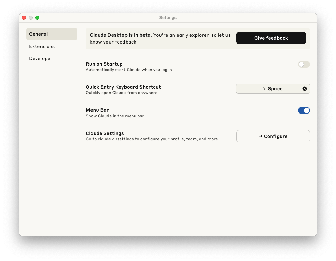
Task: Select Run on Startup label text
Action: [104, 64]
